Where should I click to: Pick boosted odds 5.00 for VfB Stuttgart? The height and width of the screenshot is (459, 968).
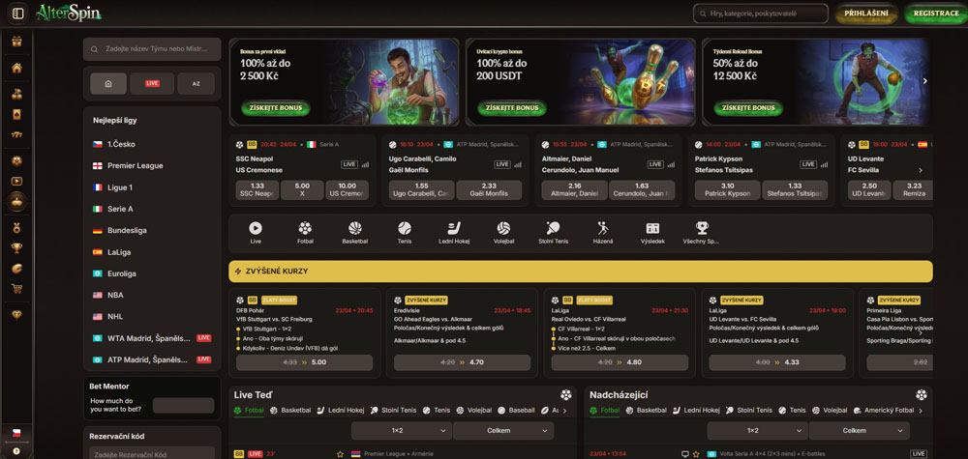[x=304, y=362]
